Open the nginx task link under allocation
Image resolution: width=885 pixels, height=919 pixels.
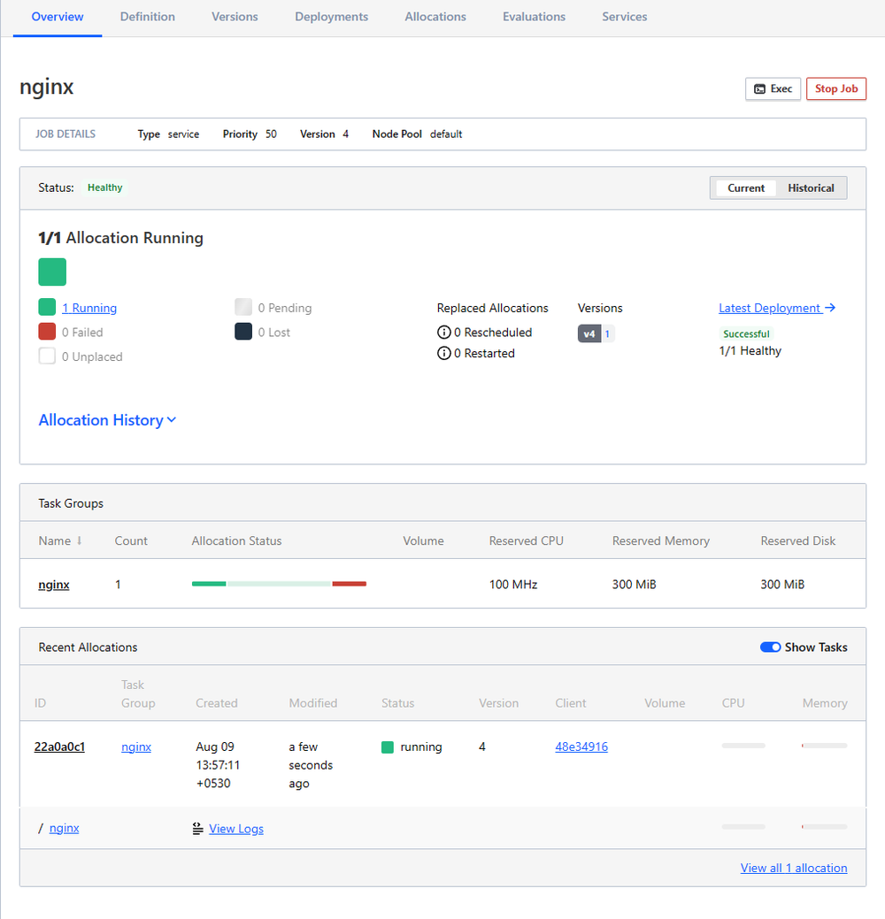65,828
